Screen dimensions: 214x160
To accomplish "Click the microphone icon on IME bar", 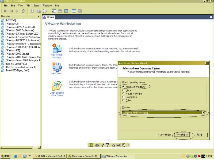I will click(103, 145).
